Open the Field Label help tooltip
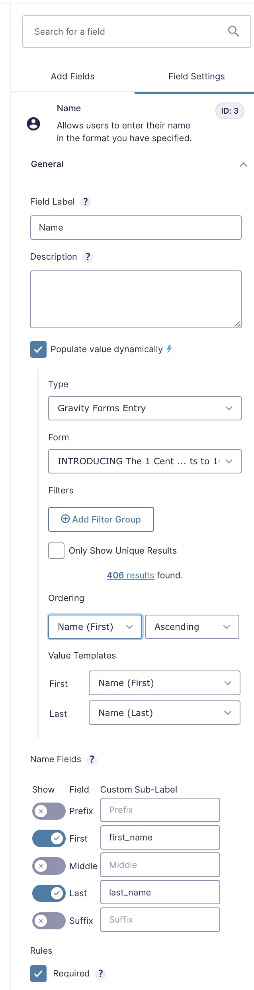Viewport: 254px width, 990px height. pos(85,202)
